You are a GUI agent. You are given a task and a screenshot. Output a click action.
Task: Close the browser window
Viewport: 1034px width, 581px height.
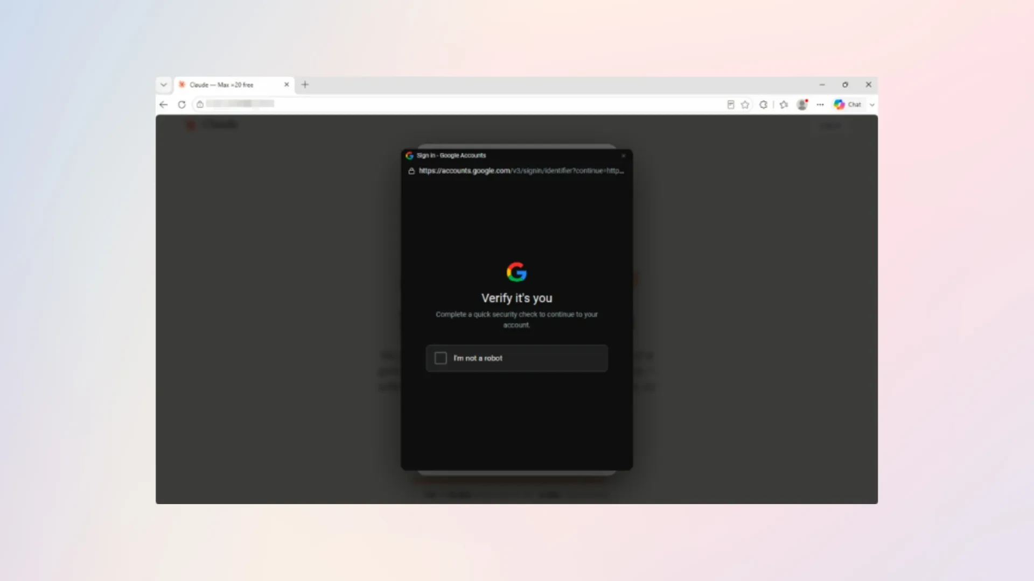869,84
